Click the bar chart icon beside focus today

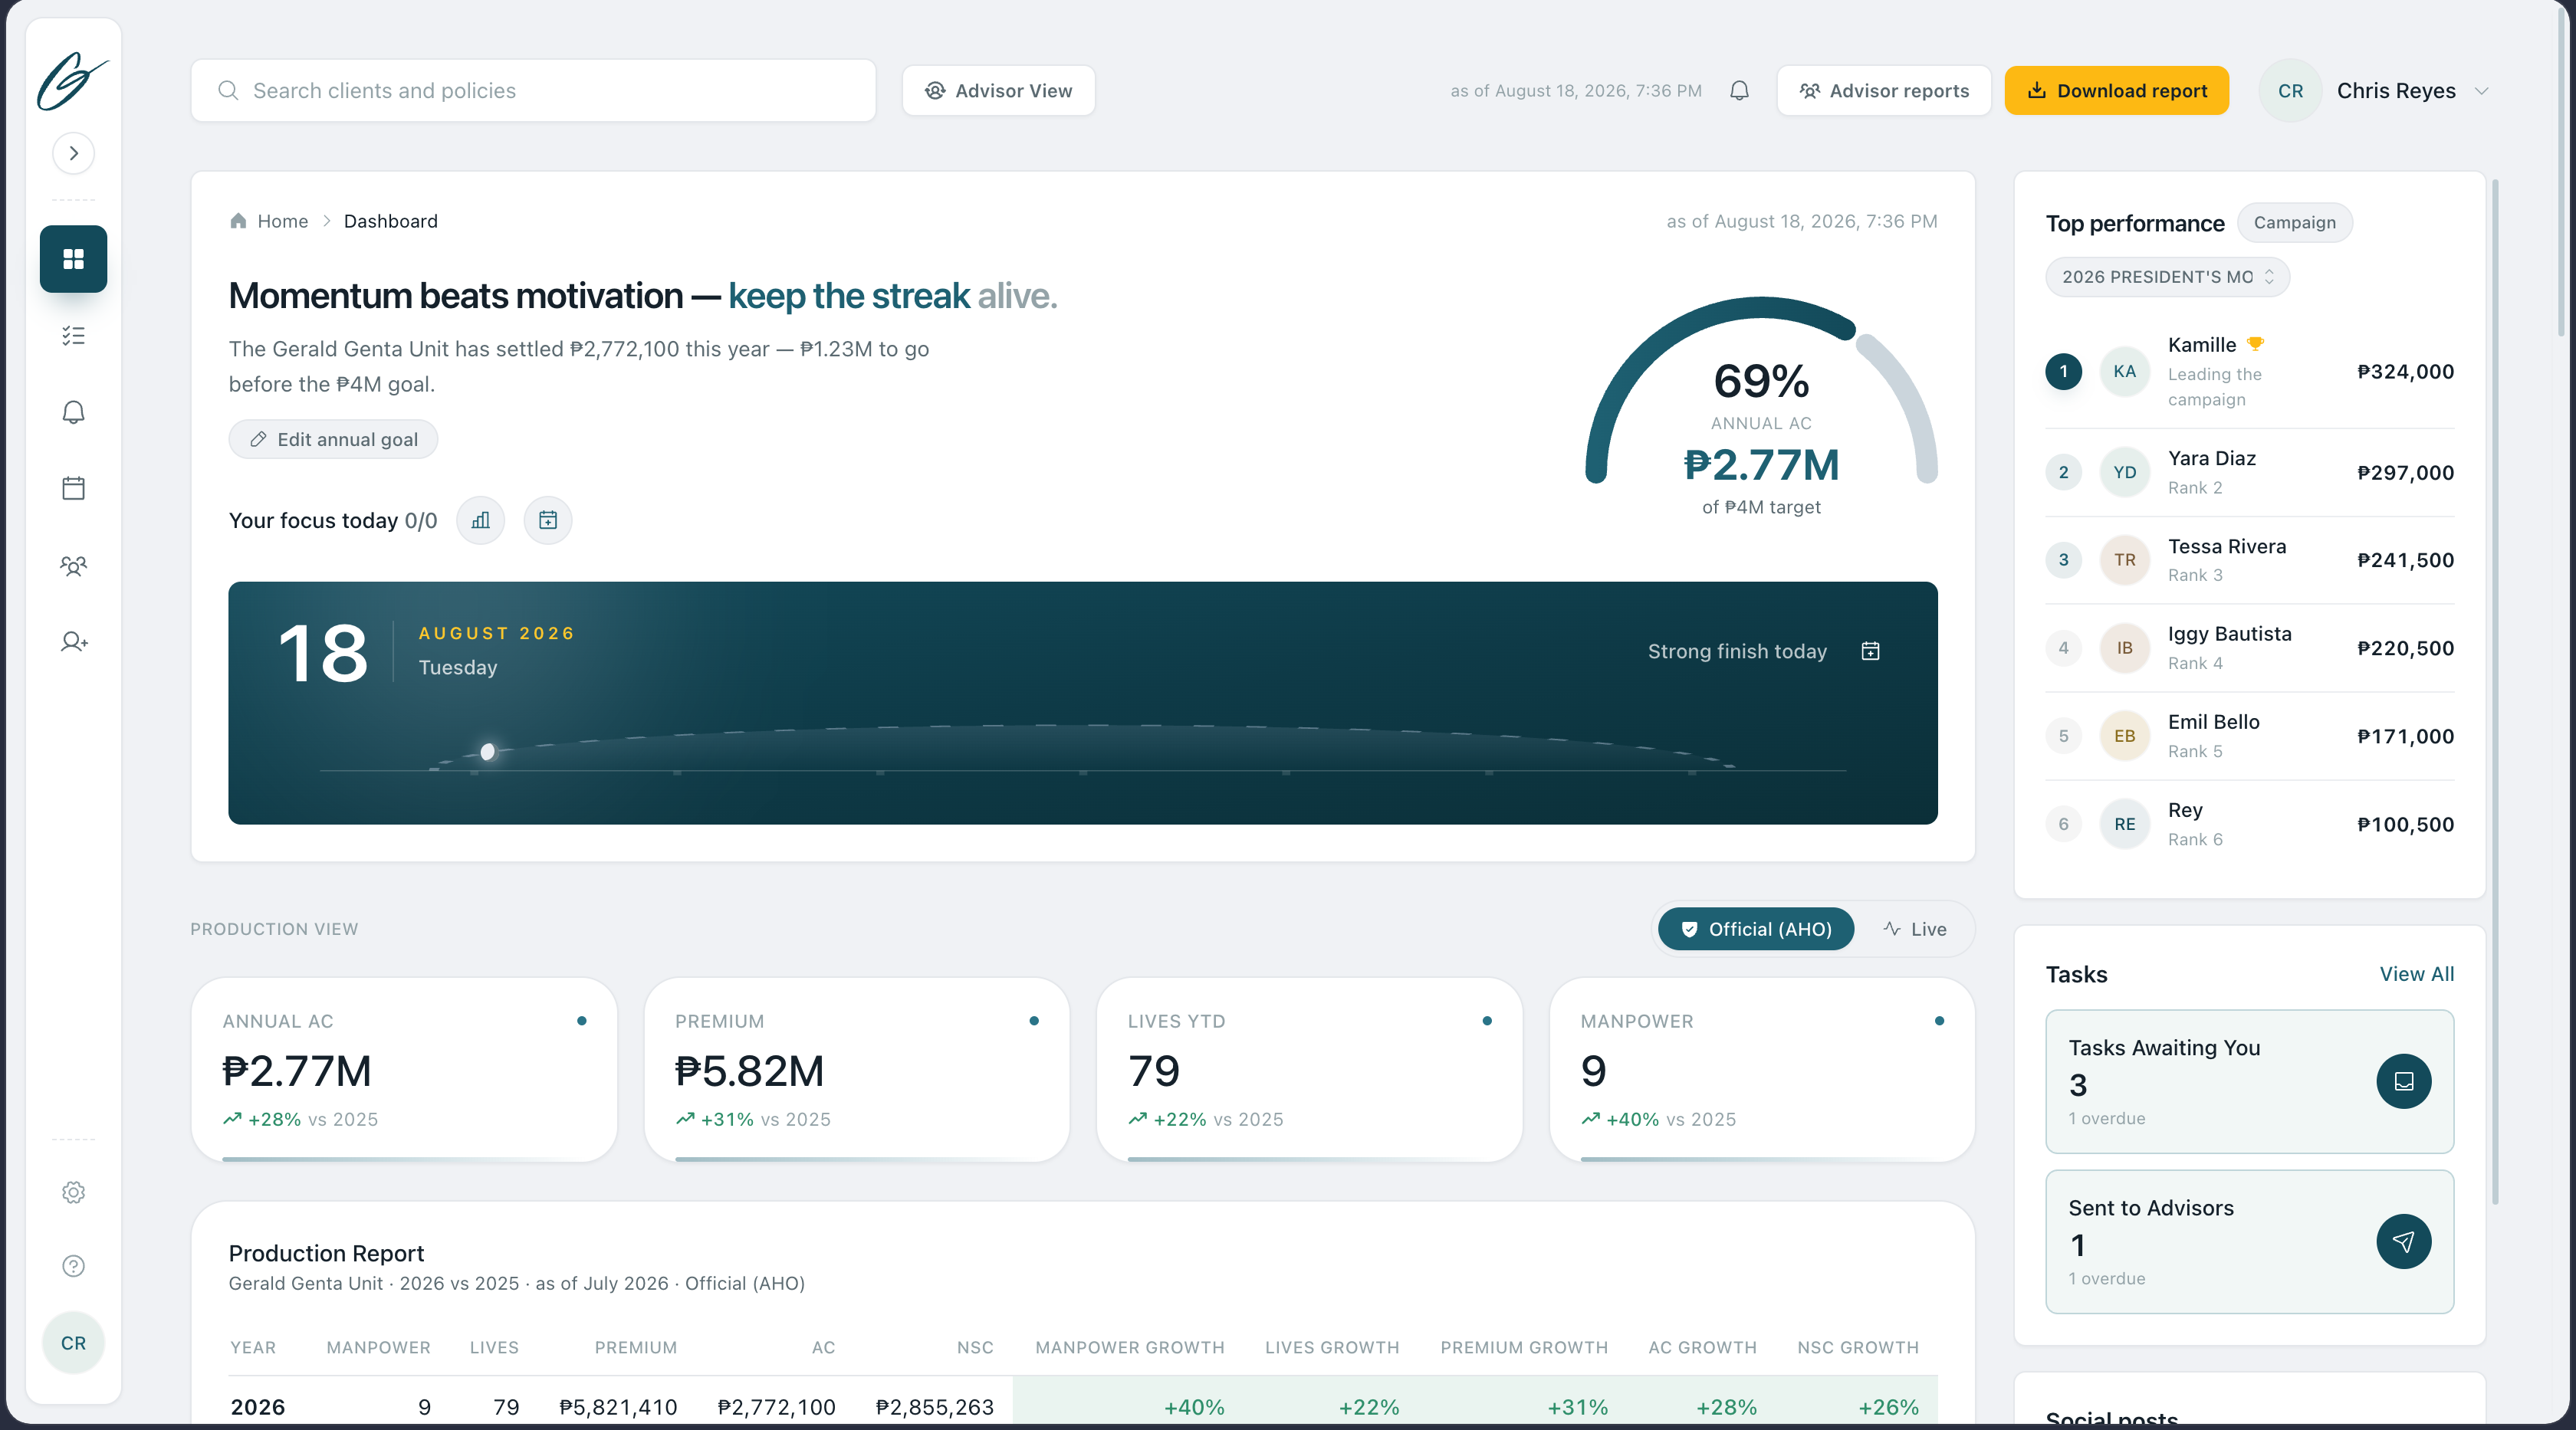(481, 520)
